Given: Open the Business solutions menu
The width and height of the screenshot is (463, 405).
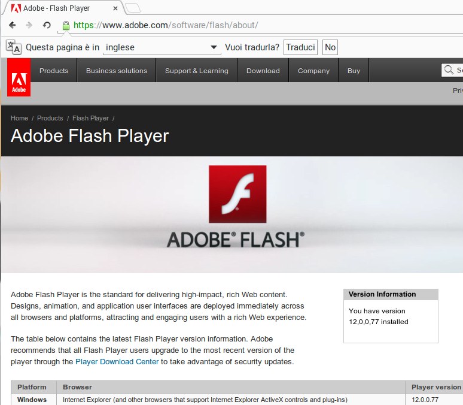Looking at the screenshot, I should point(116,71).
